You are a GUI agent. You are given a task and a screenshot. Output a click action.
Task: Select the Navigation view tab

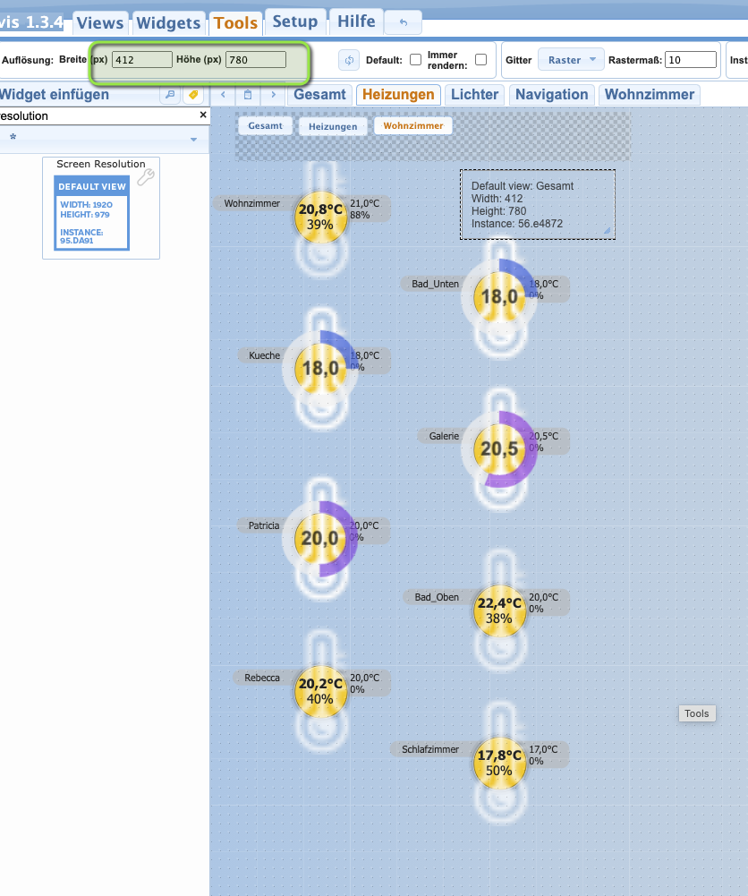click(551, 94)
